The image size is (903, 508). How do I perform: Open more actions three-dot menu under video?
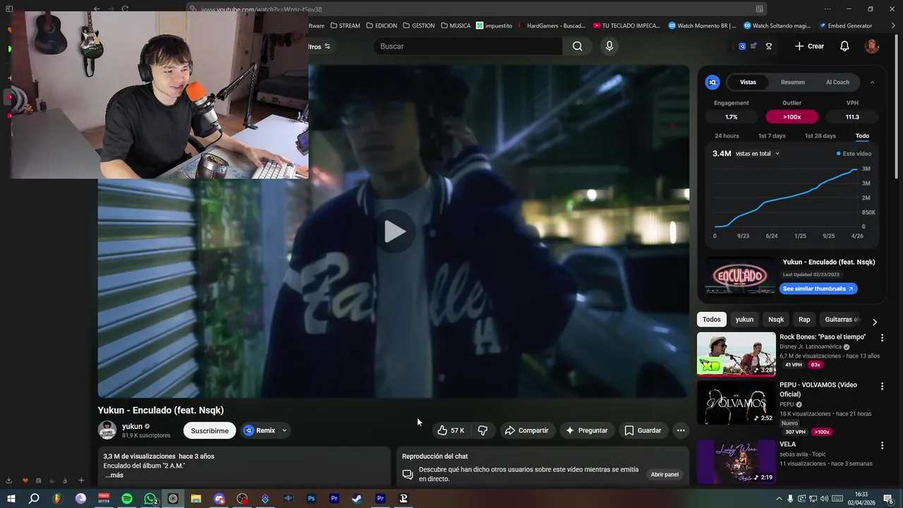681,430
